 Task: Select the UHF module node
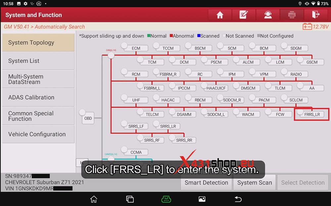(x=136, y=100)
